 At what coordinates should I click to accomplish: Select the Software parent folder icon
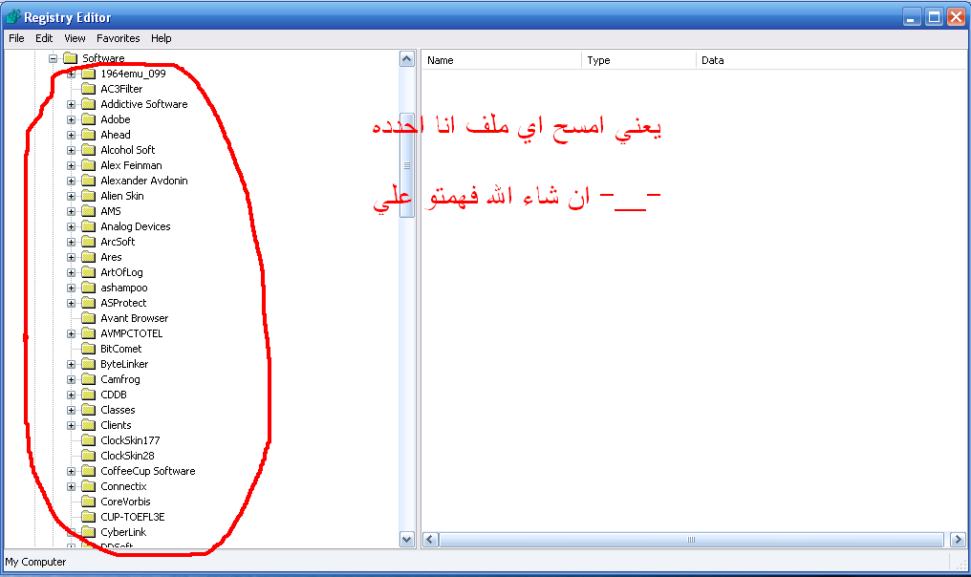71,58
